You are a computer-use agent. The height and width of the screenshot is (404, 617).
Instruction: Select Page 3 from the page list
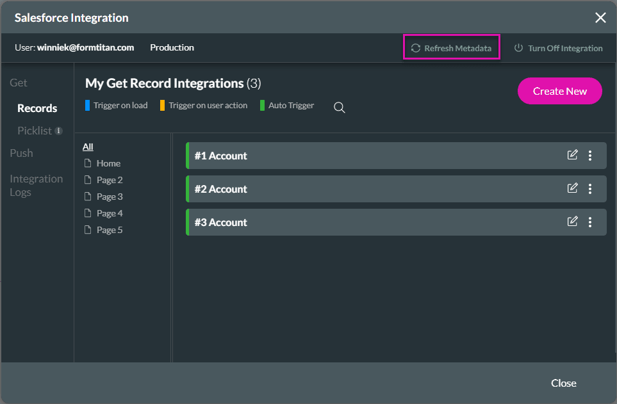pyautogui.click(x=109, y=196)
